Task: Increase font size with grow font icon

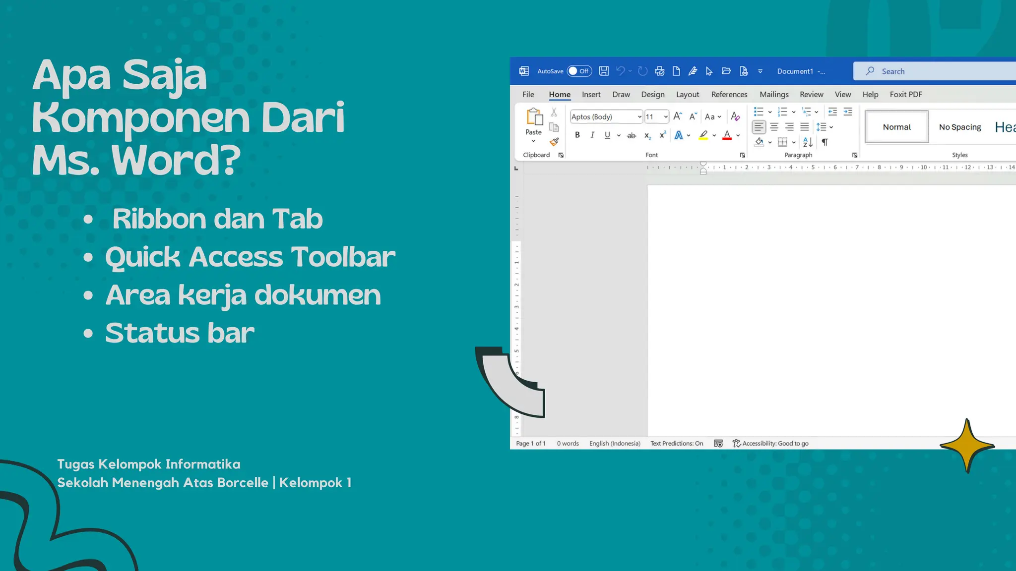Action: click(x=677, y=116)
